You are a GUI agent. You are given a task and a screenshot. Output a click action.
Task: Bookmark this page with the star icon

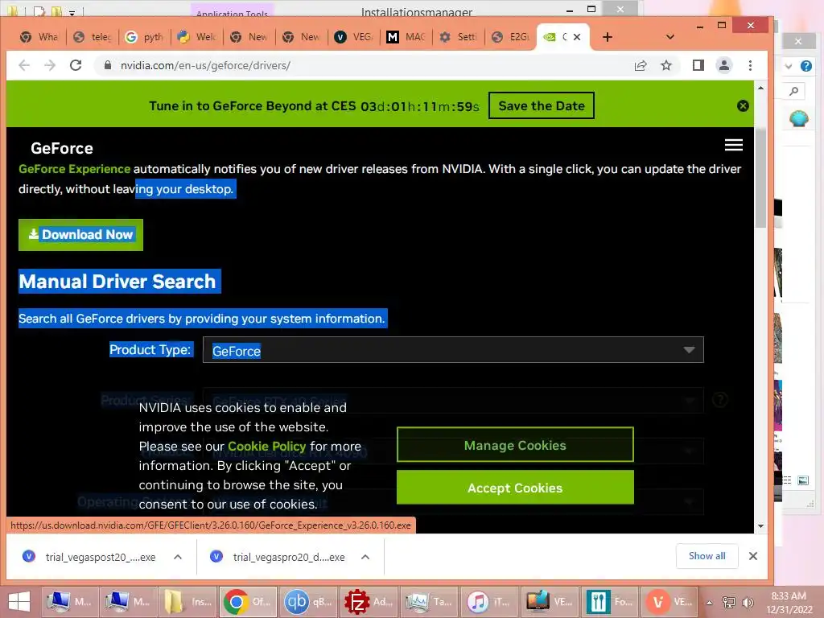(666, 65)
